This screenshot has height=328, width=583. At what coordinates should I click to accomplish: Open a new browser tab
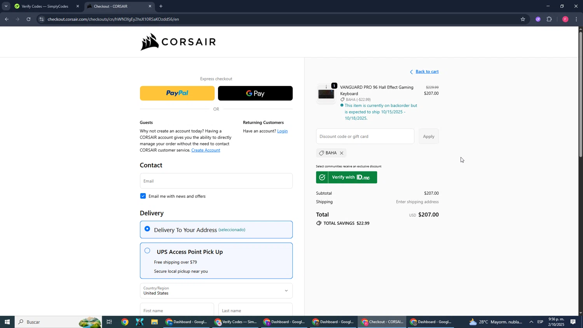point(161,6)
